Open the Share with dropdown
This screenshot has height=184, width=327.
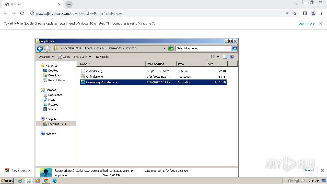pyautogui.click(x=82, y=57)
